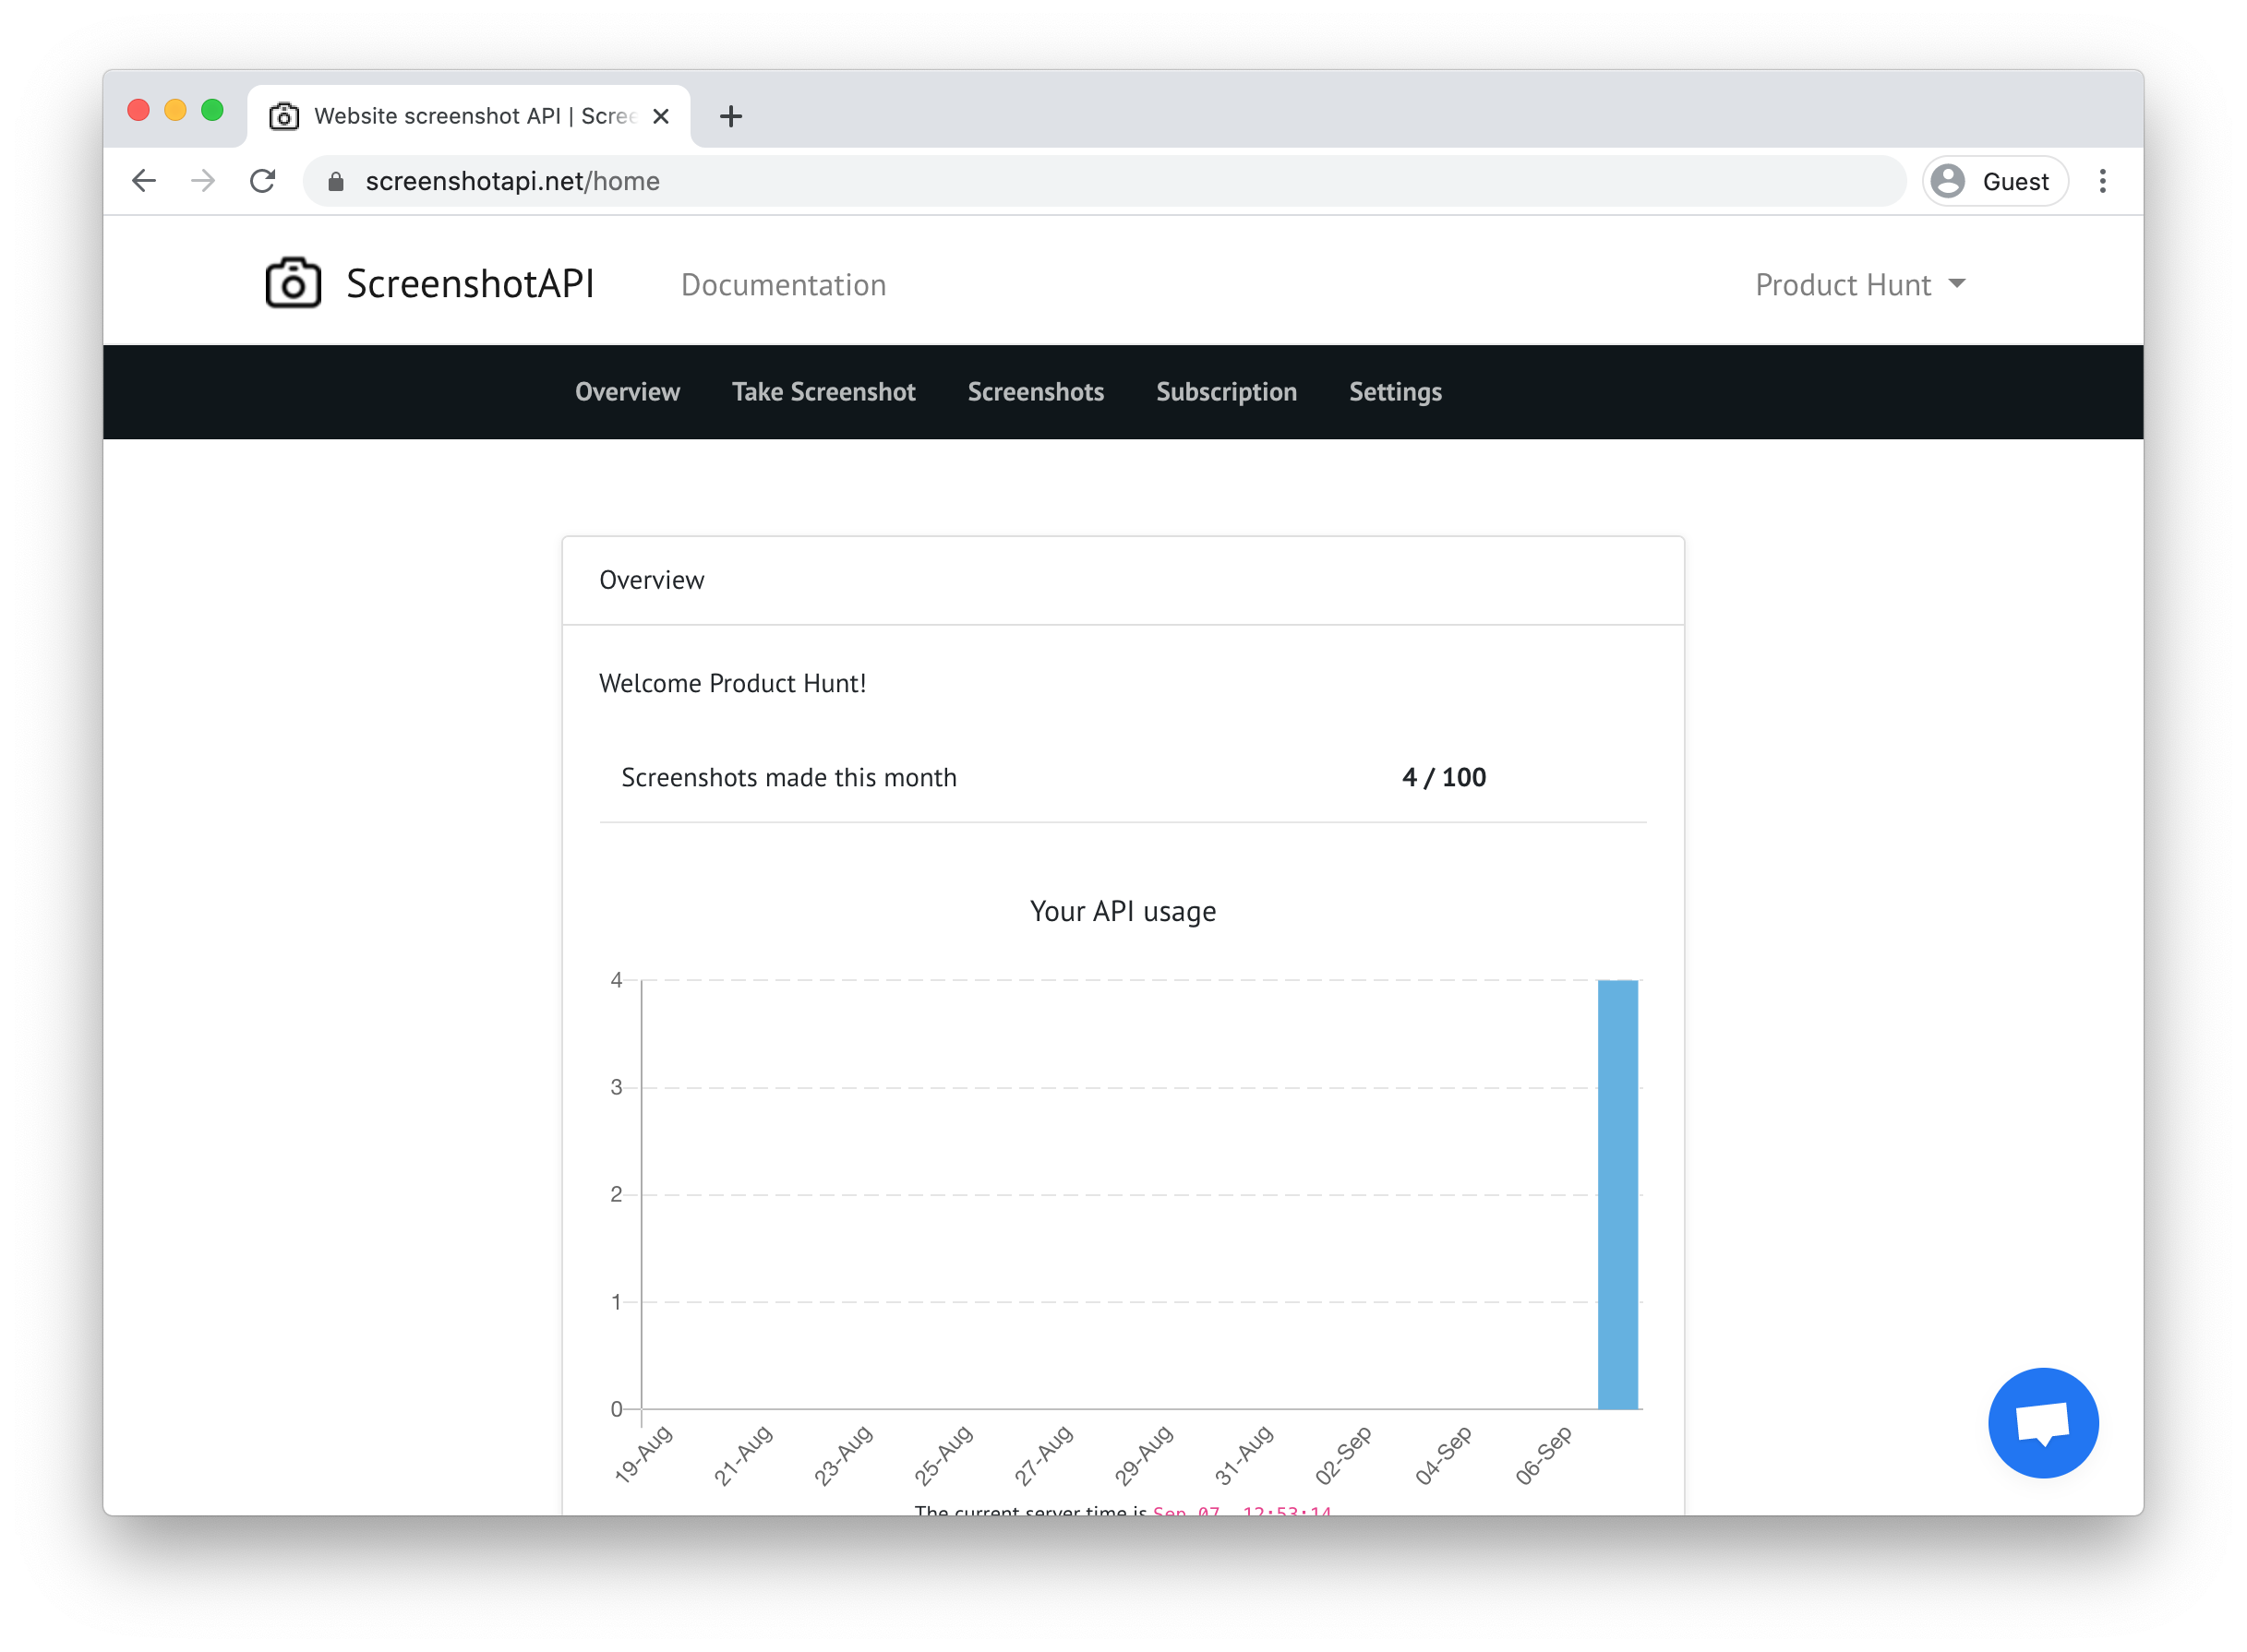This screenshot has height=1652, width=2247.
Task: Click the Guest profile avatar icon
Action: coord(1947,181)
